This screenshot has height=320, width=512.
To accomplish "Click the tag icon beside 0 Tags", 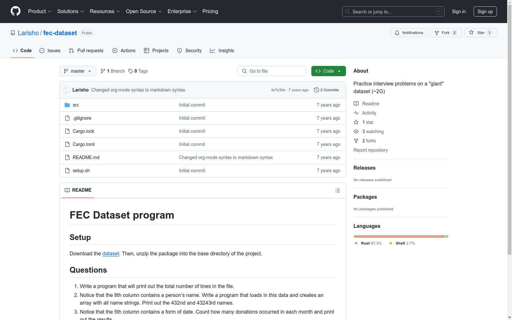I will [131, 71].
